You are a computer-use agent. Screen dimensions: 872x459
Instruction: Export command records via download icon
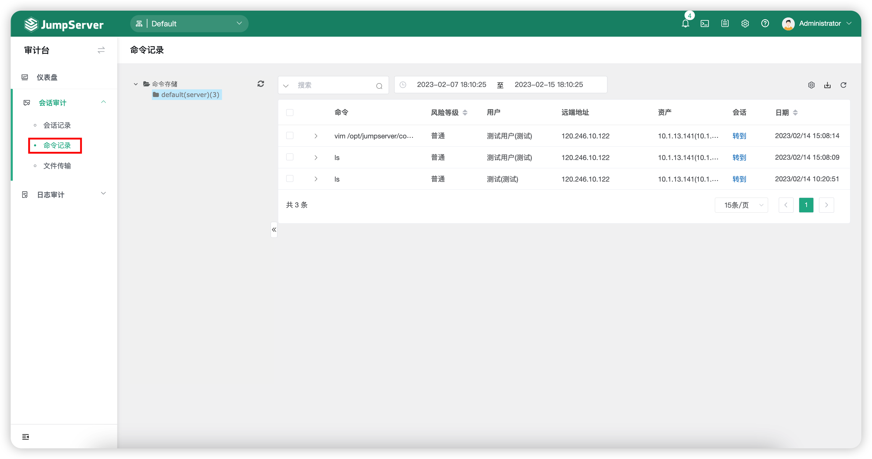tap(827, 85)
